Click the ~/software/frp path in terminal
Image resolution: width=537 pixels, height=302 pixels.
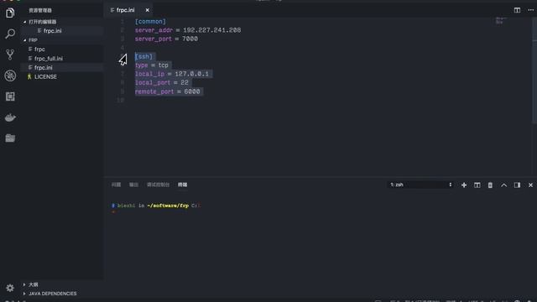click(x=168, y=206)
